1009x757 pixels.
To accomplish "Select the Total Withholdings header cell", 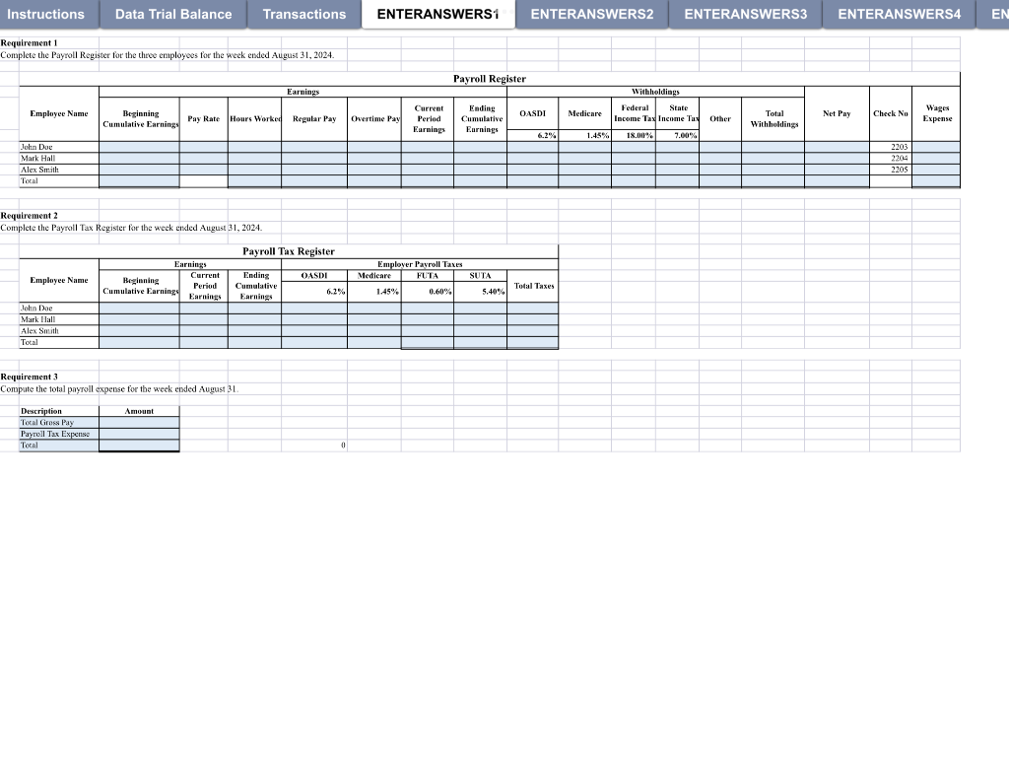I will [774, 113].
